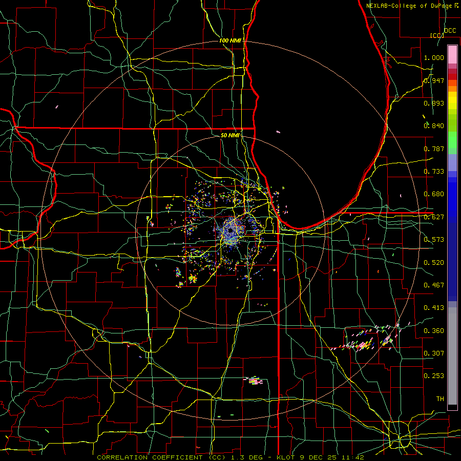Click the 0.253 scale value
This screenshot has height=461, width=461.
tap(434, 376)
